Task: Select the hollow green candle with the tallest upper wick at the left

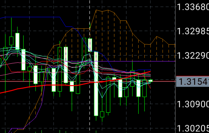Action: pos(11,41)
